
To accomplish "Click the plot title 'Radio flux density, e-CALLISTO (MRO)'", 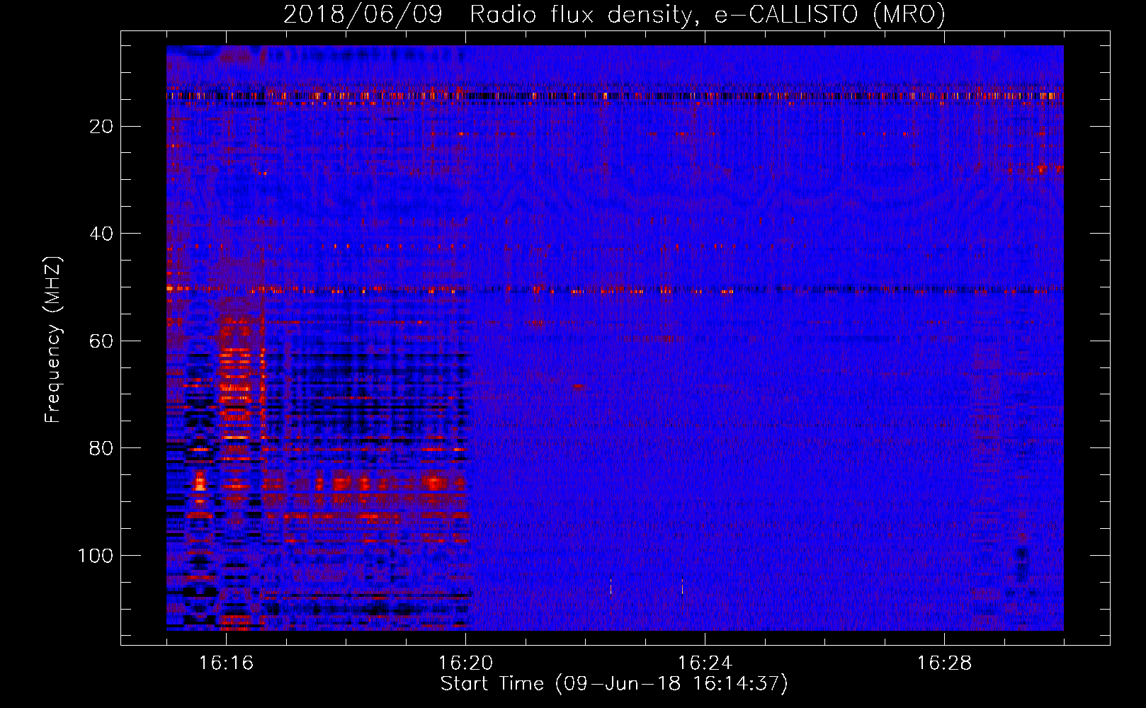I will pos(708,15).
